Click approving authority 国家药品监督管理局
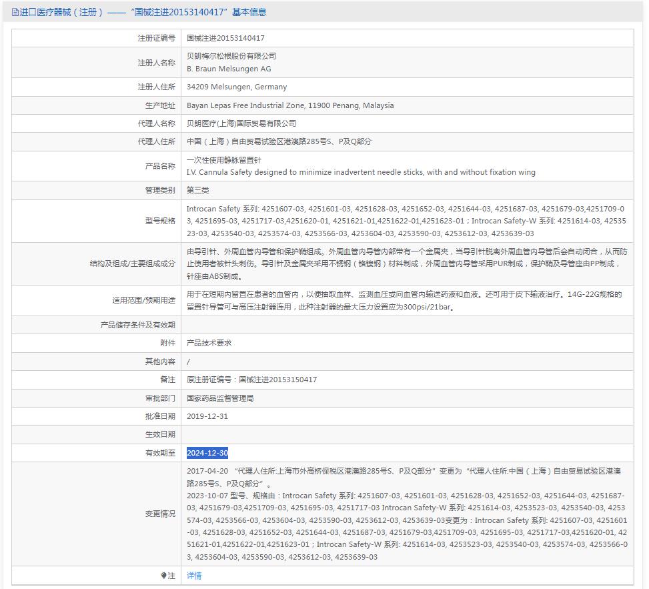The image size is (649, 589). (220, 398)
